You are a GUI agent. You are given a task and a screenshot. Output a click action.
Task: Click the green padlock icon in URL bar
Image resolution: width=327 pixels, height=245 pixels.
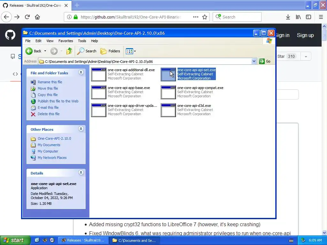[x=76, y=17]
